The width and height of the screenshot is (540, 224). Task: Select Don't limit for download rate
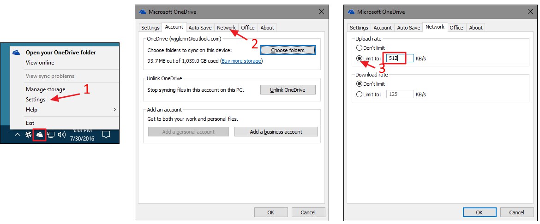click(371, 84)
